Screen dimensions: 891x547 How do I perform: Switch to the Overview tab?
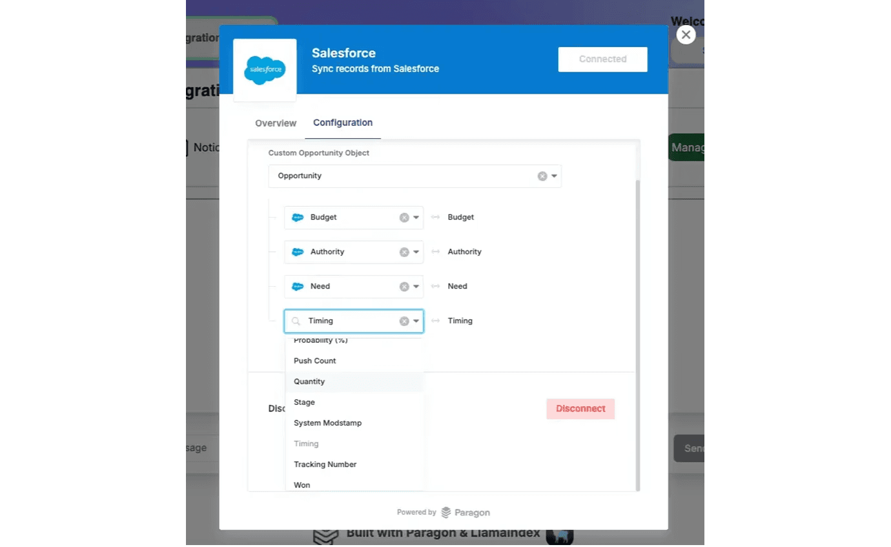coord(276,123)
